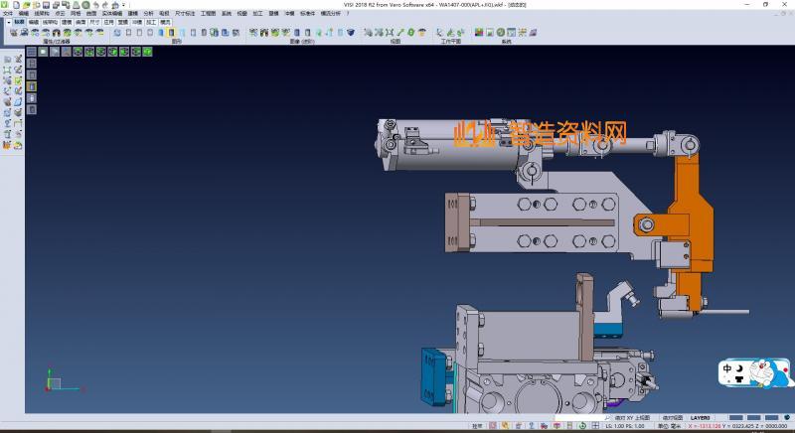
Task: Click the green checkmark icon in left sidebar
Action: [x=18, y=80]
